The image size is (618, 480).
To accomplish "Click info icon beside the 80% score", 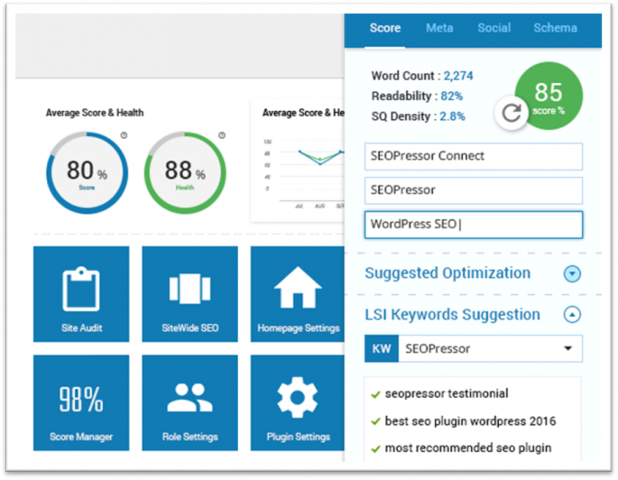I will pyautogui.click(x=124, y=135).
